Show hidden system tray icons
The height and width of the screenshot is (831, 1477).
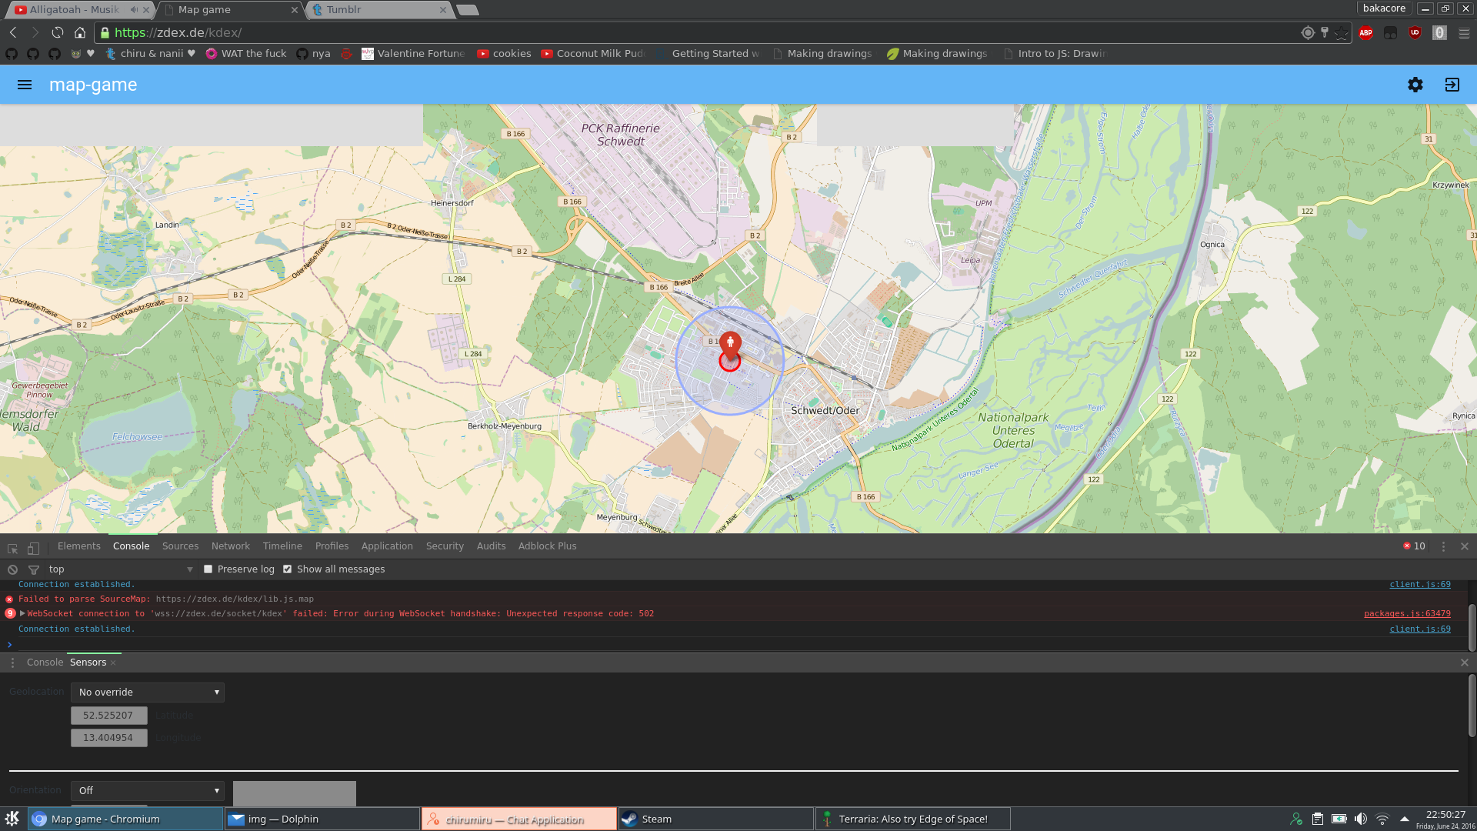coord(1405,819)
